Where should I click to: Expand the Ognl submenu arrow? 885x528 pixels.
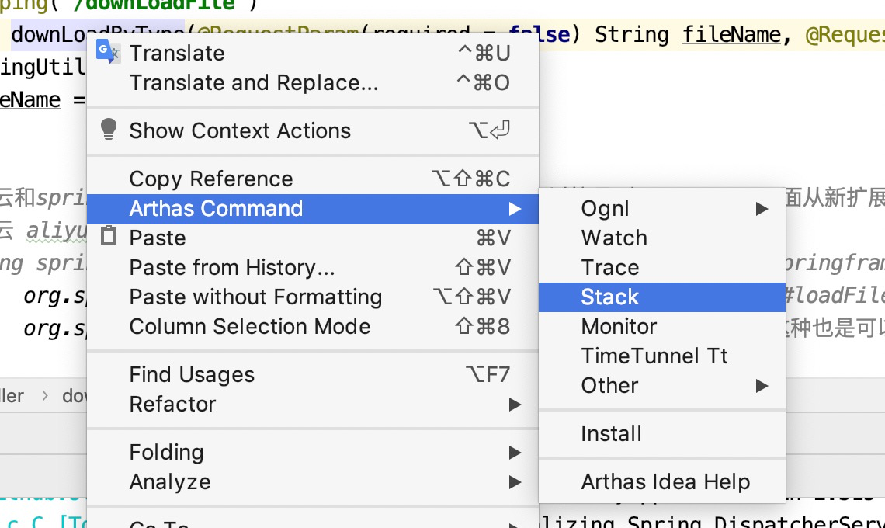(x=762, y=209)
